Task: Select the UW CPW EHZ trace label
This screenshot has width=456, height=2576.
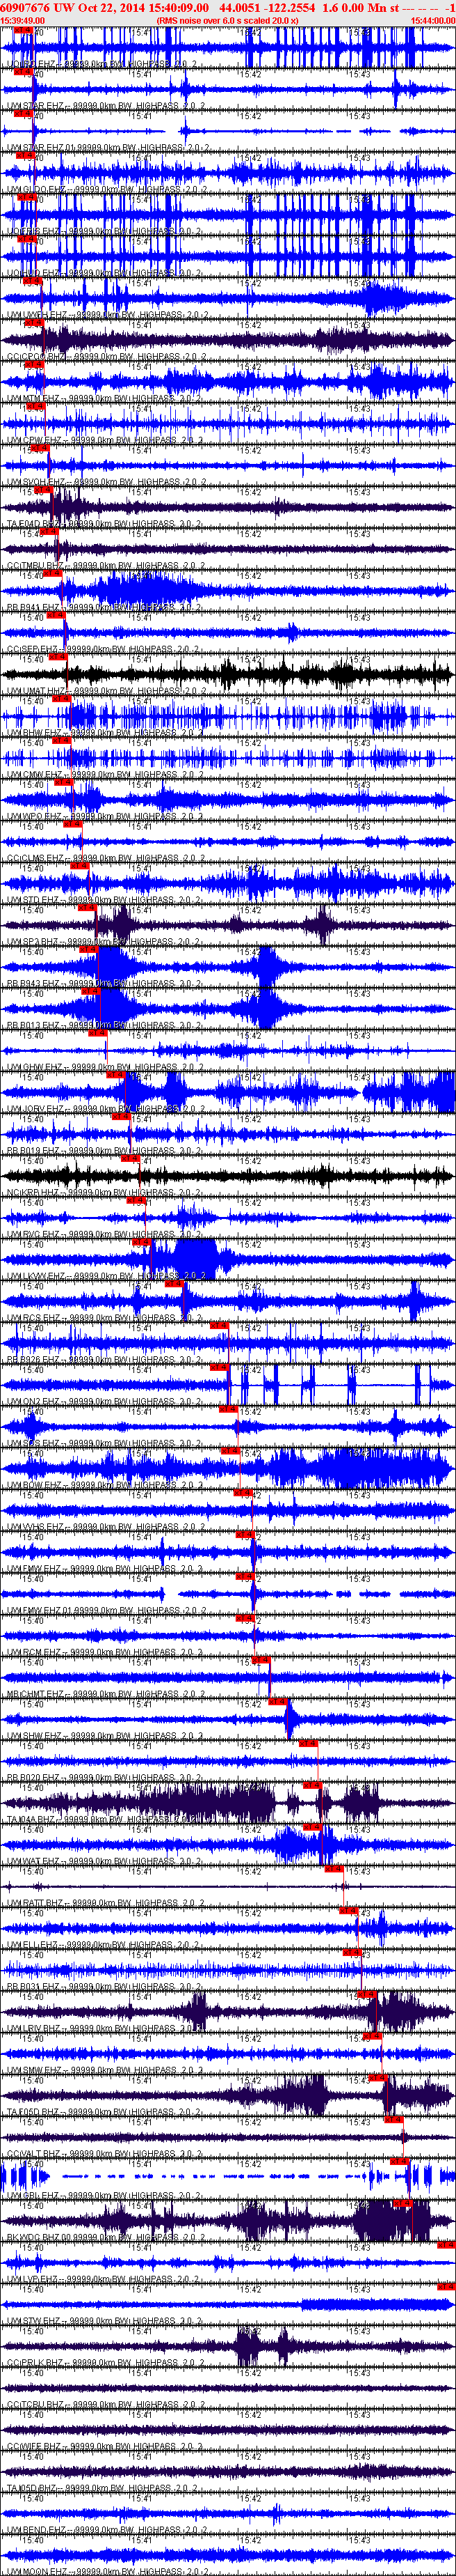Action: pos(104,440)
